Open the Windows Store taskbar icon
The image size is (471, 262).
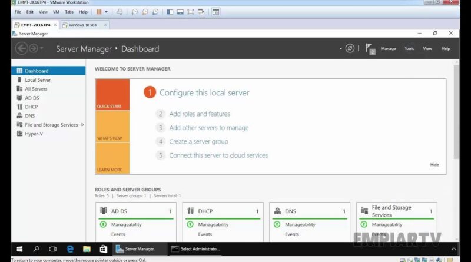[x=104, y=249]
